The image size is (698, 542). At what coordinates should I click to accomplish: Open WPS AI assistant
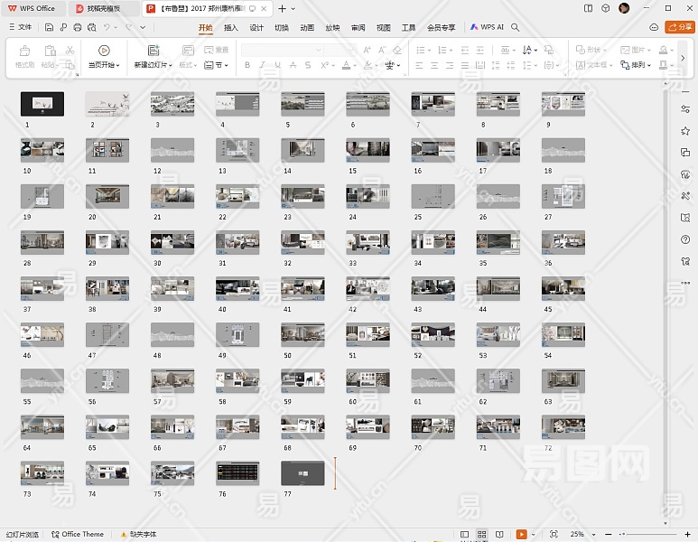pos(487,28)
